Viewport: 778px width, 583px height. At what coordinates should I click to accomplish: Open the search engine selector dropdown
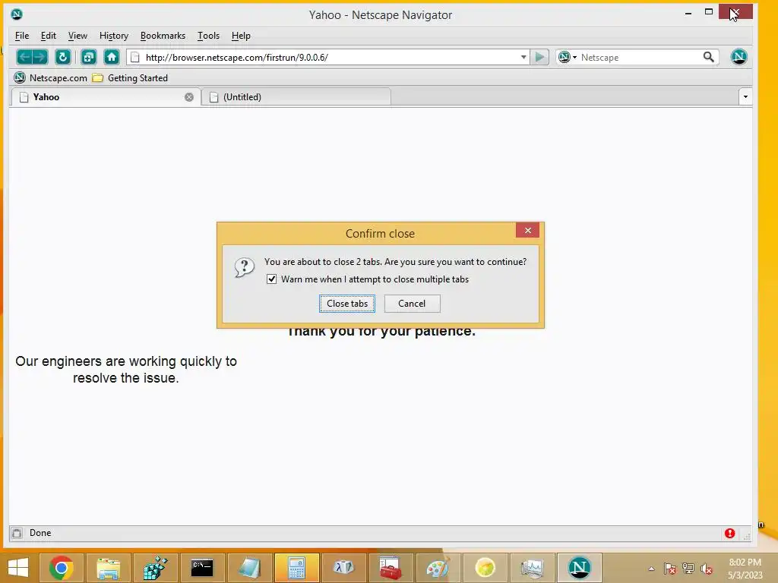[567, 57]
